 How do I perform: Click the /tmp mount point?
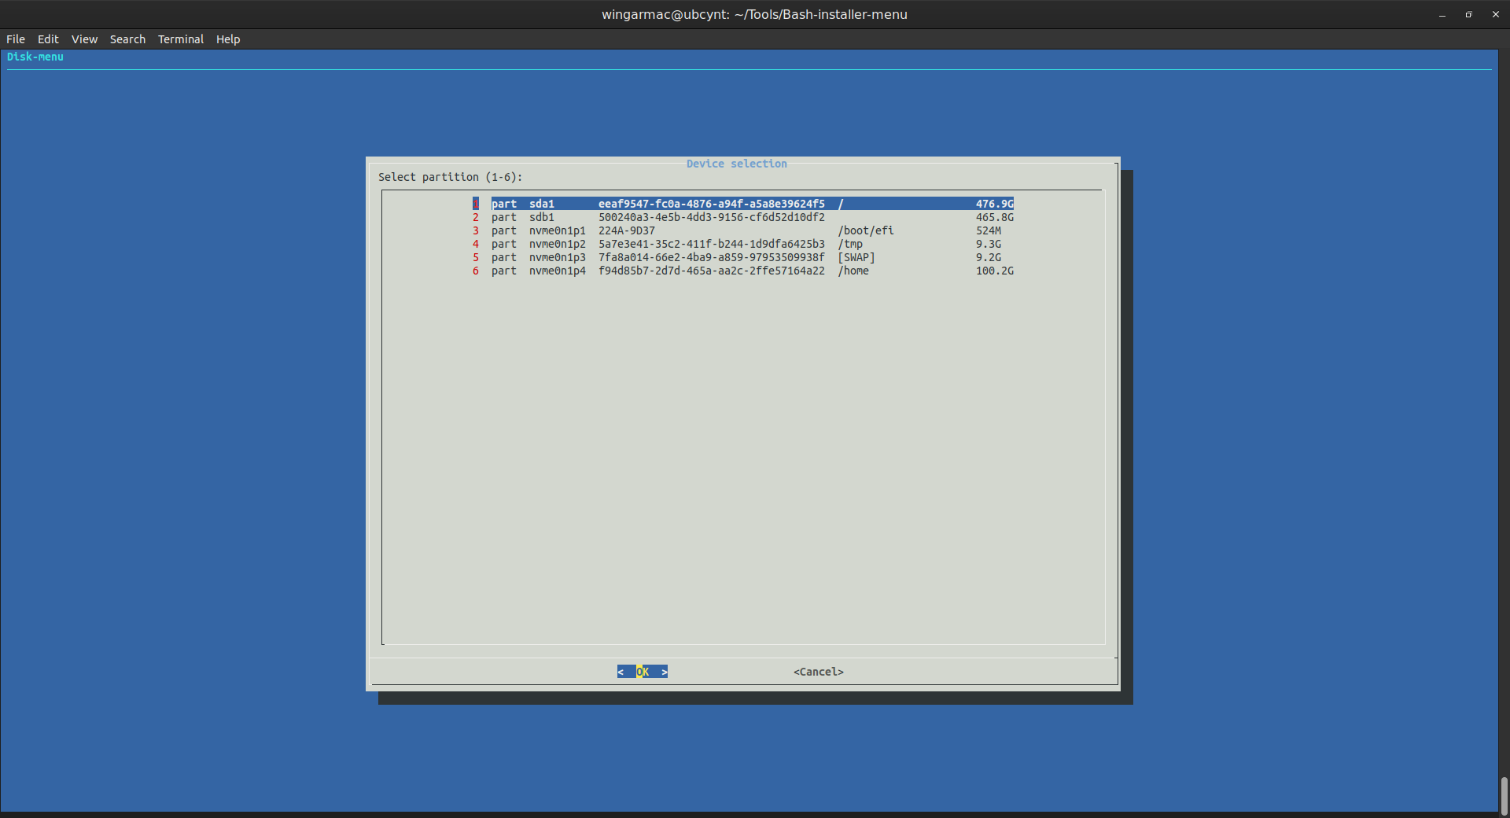(x=850, y=244)
